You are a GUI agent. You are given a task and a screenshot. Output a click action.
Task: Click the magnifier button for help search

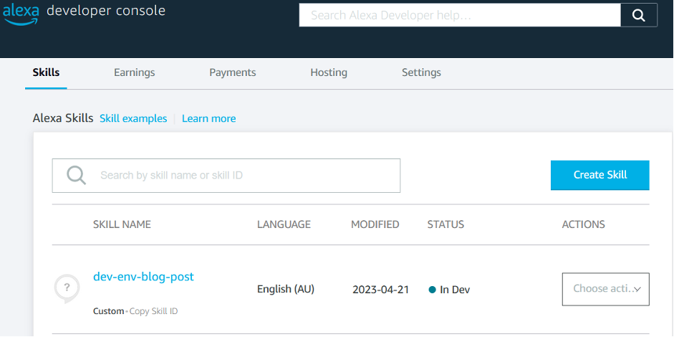pyautogui.click(x=639, y=15)
